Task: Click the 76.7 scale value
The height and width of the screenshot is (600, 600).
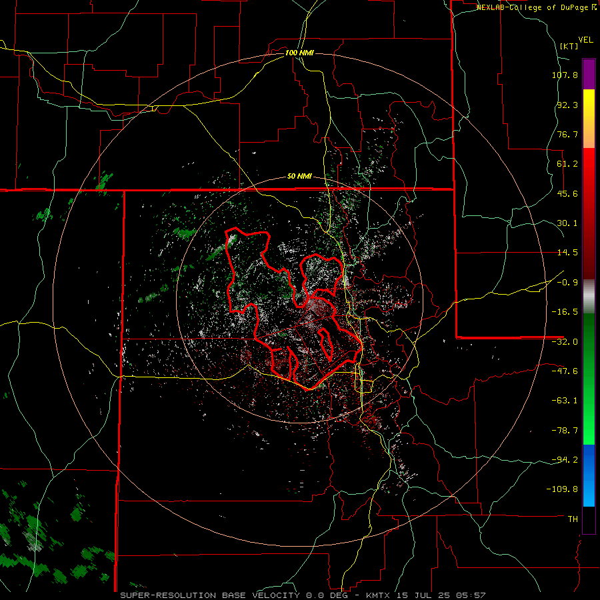Action: (567, 134)
